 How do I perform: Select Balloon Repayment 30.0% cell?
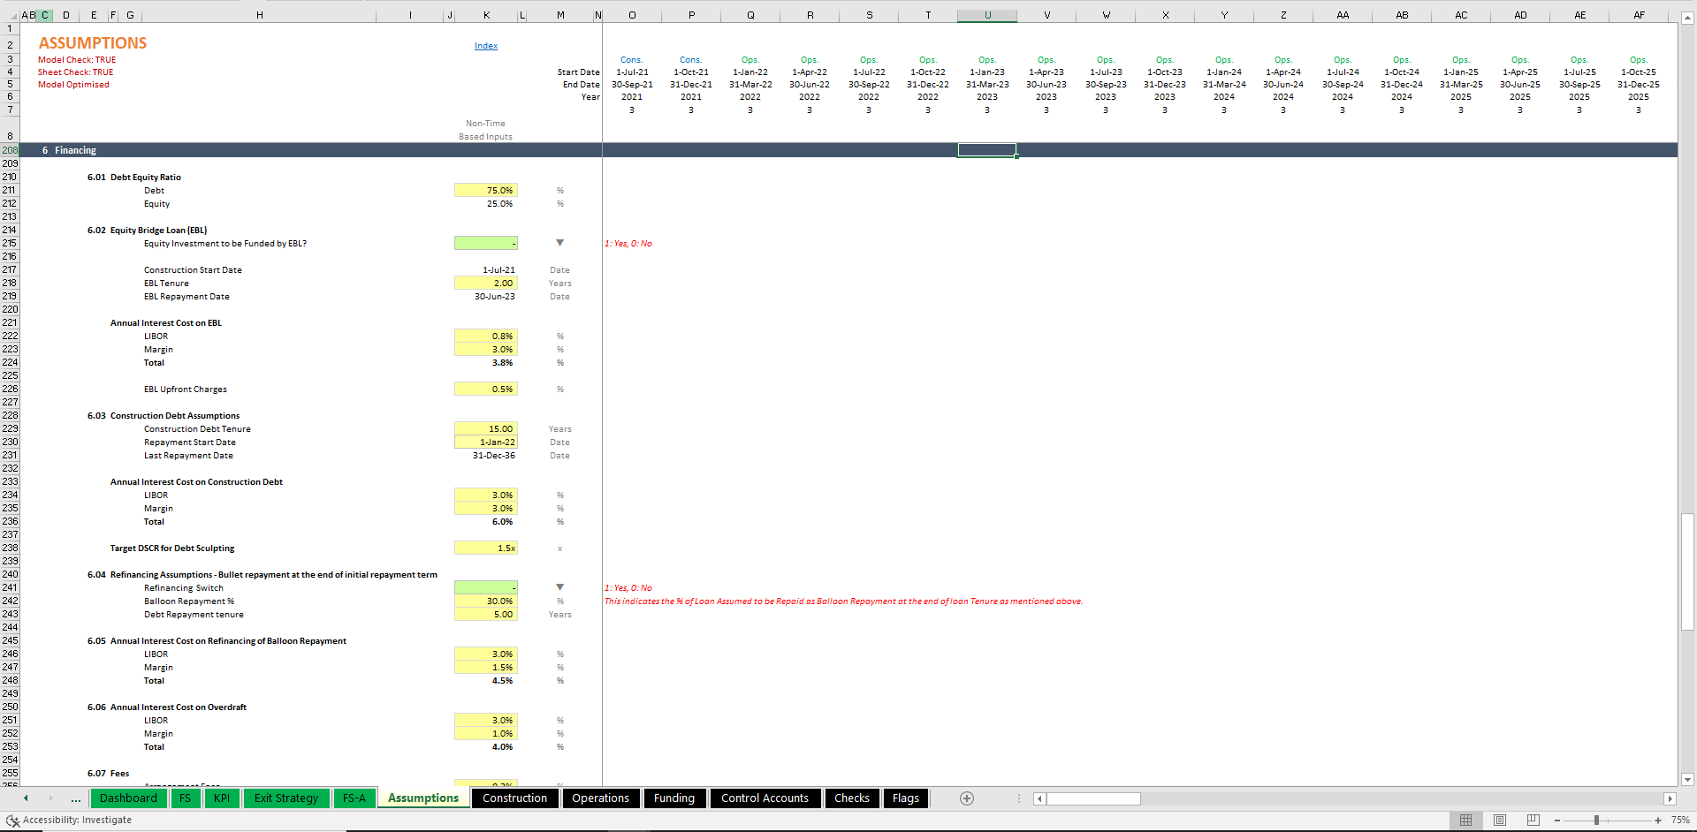point(486,601)
